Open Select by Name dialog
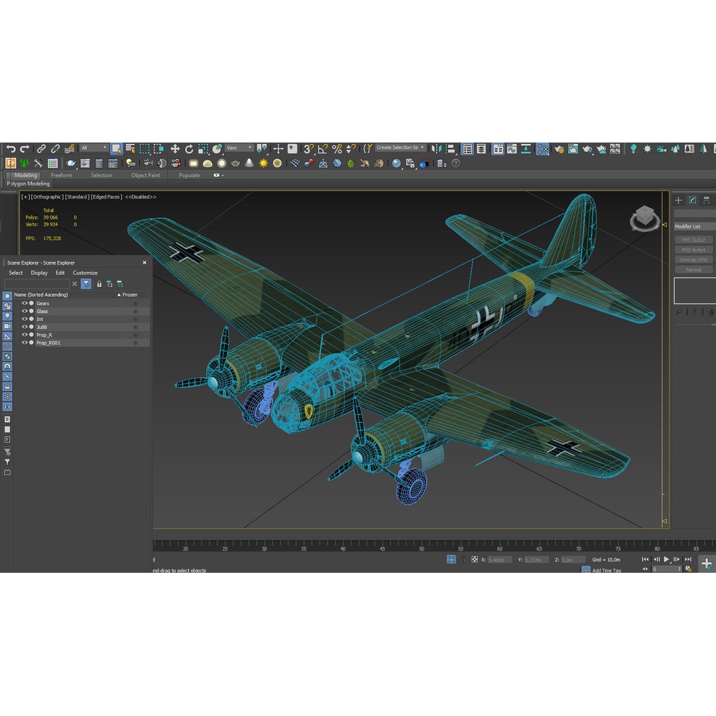 coord(130,149)
